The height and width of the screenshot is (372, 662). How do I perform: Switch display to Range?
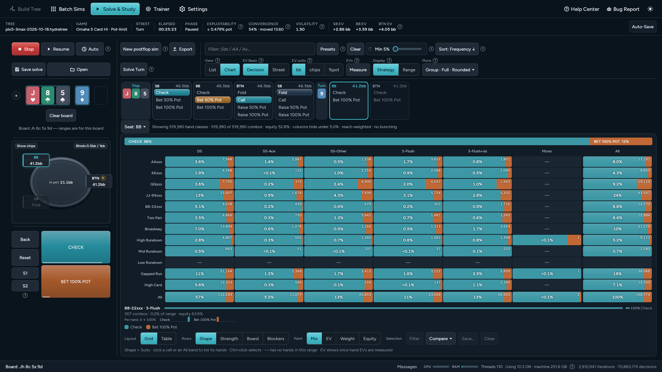409,70
